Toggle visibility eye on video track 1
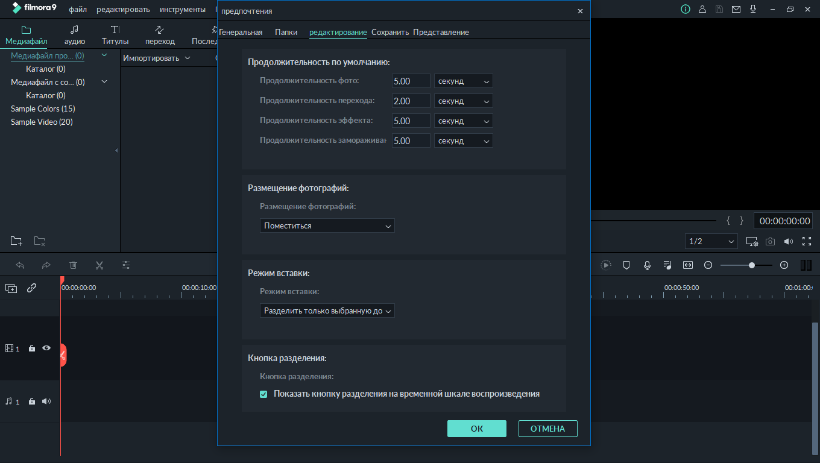The height and width of the screenshot is (463, 820). point(46,348)
